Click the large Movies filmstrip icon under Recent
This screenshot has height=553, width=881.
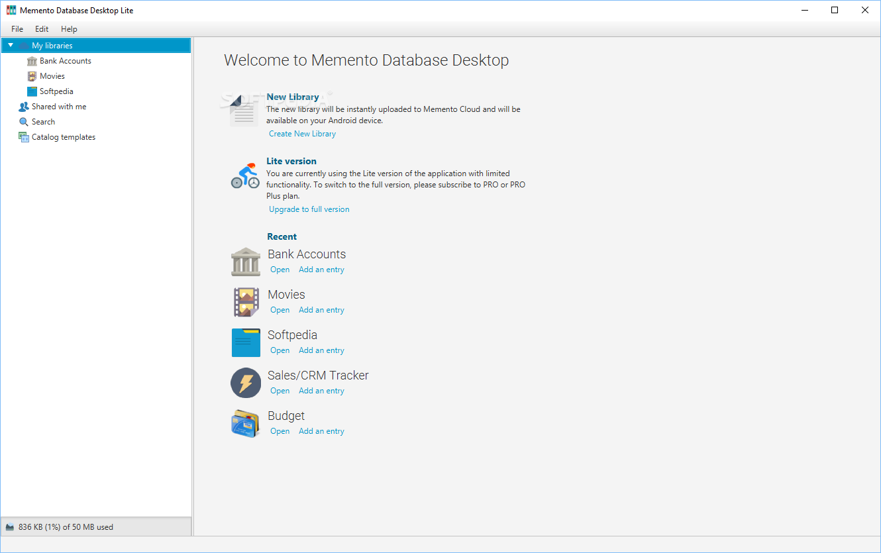pos(246,302)
